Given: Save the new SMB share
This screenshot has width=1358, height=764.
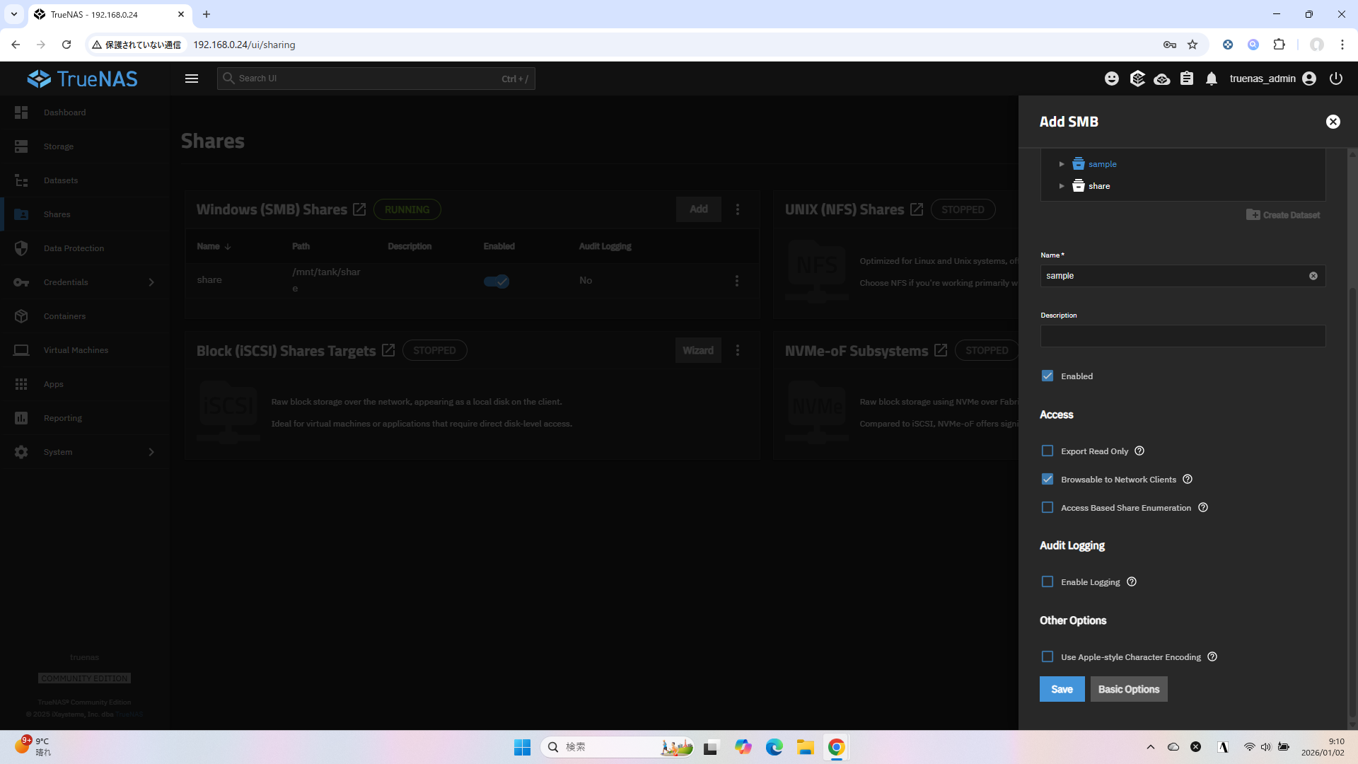Looking at the screenshot, I should point(1062,689).
